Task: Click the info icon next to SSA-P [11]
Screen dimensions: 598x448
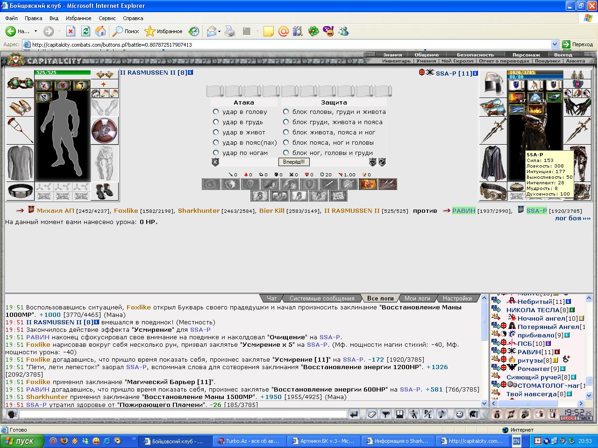Action: click(x=475, y=73)
